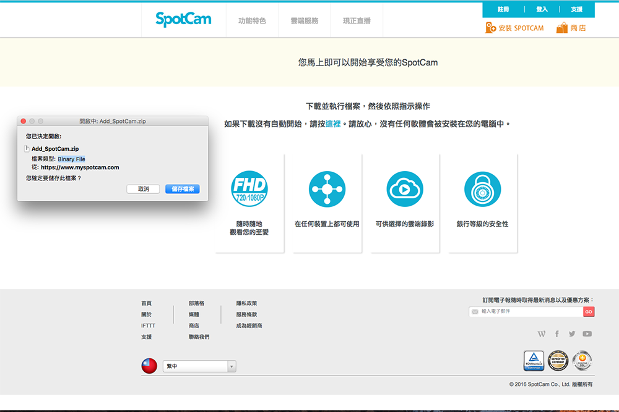Open the Twitter bird icon in footer
The width and height of the screenshot is (619, 412).
click(572, 334)
